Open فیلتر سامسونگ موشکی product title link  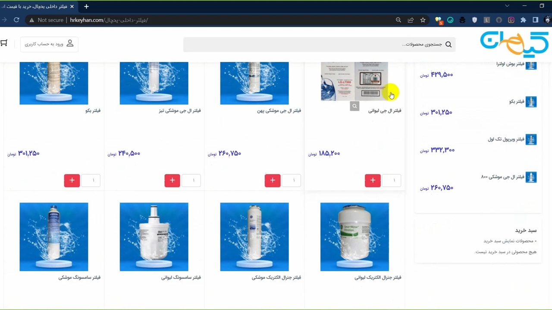pyautogui.click(x=79, y=278)
